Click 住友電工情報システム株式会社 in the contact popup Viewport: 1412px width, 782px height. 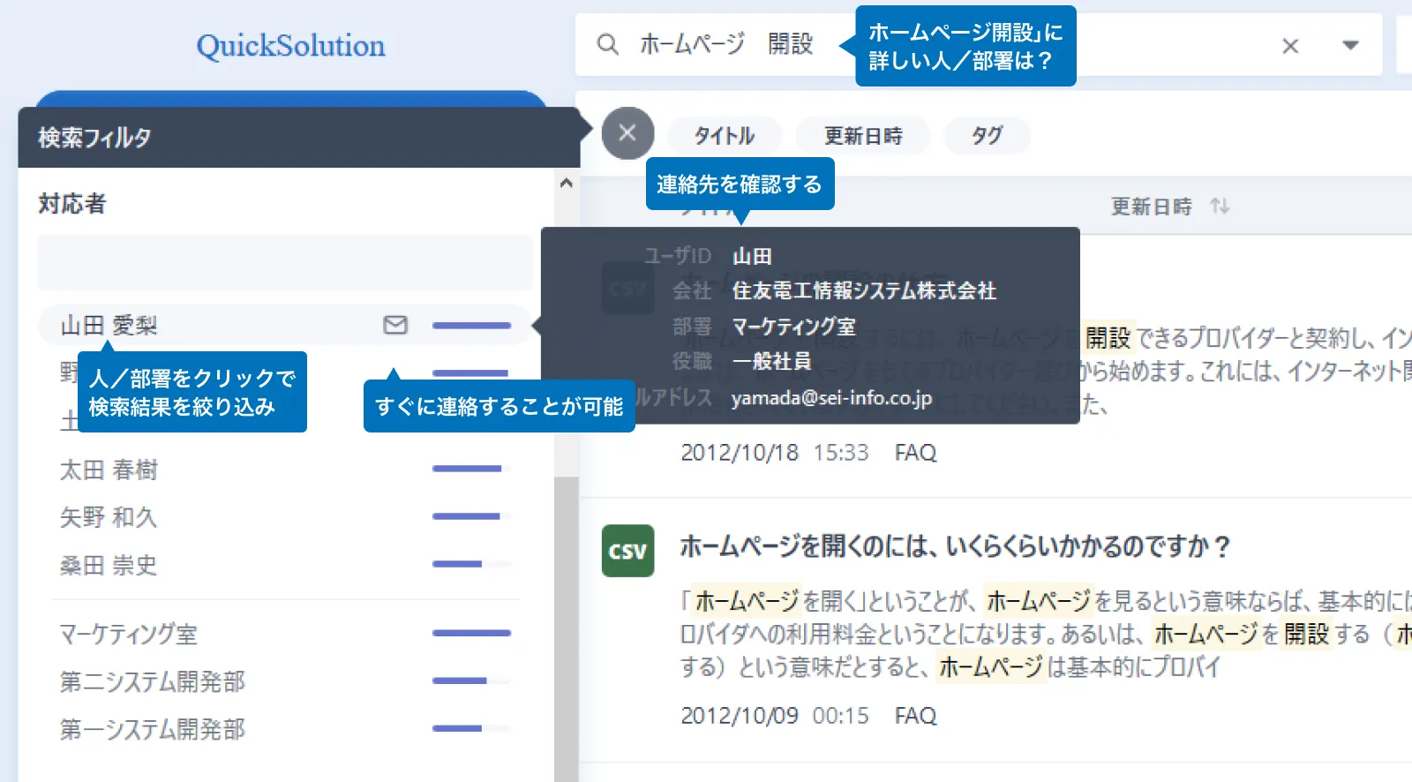click(x=864, y=291)
